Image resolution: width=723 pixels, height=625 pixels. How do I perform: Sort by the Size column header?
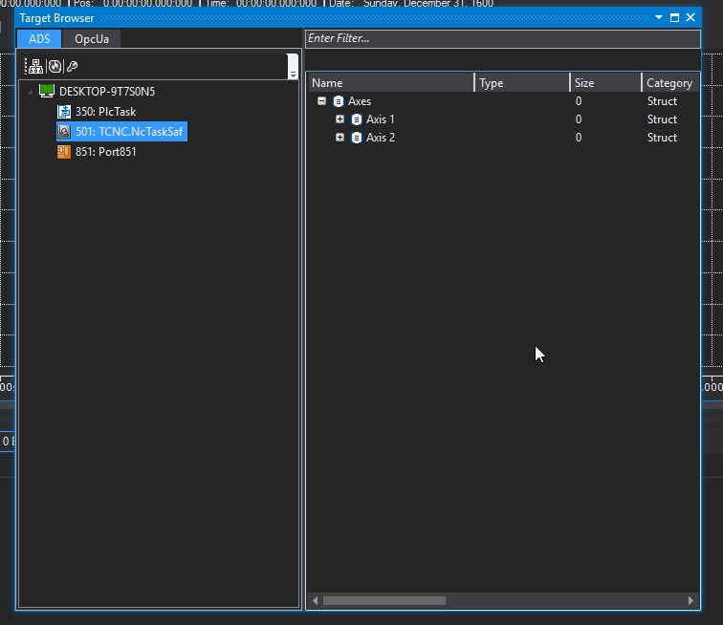[605, 83]
